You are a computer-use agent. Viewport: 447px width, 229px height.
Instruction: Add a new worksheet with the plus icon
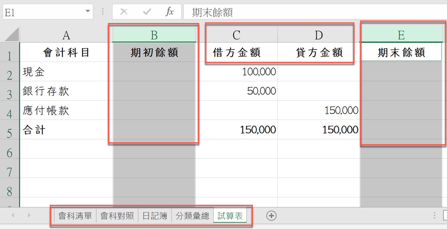point(271,216)
